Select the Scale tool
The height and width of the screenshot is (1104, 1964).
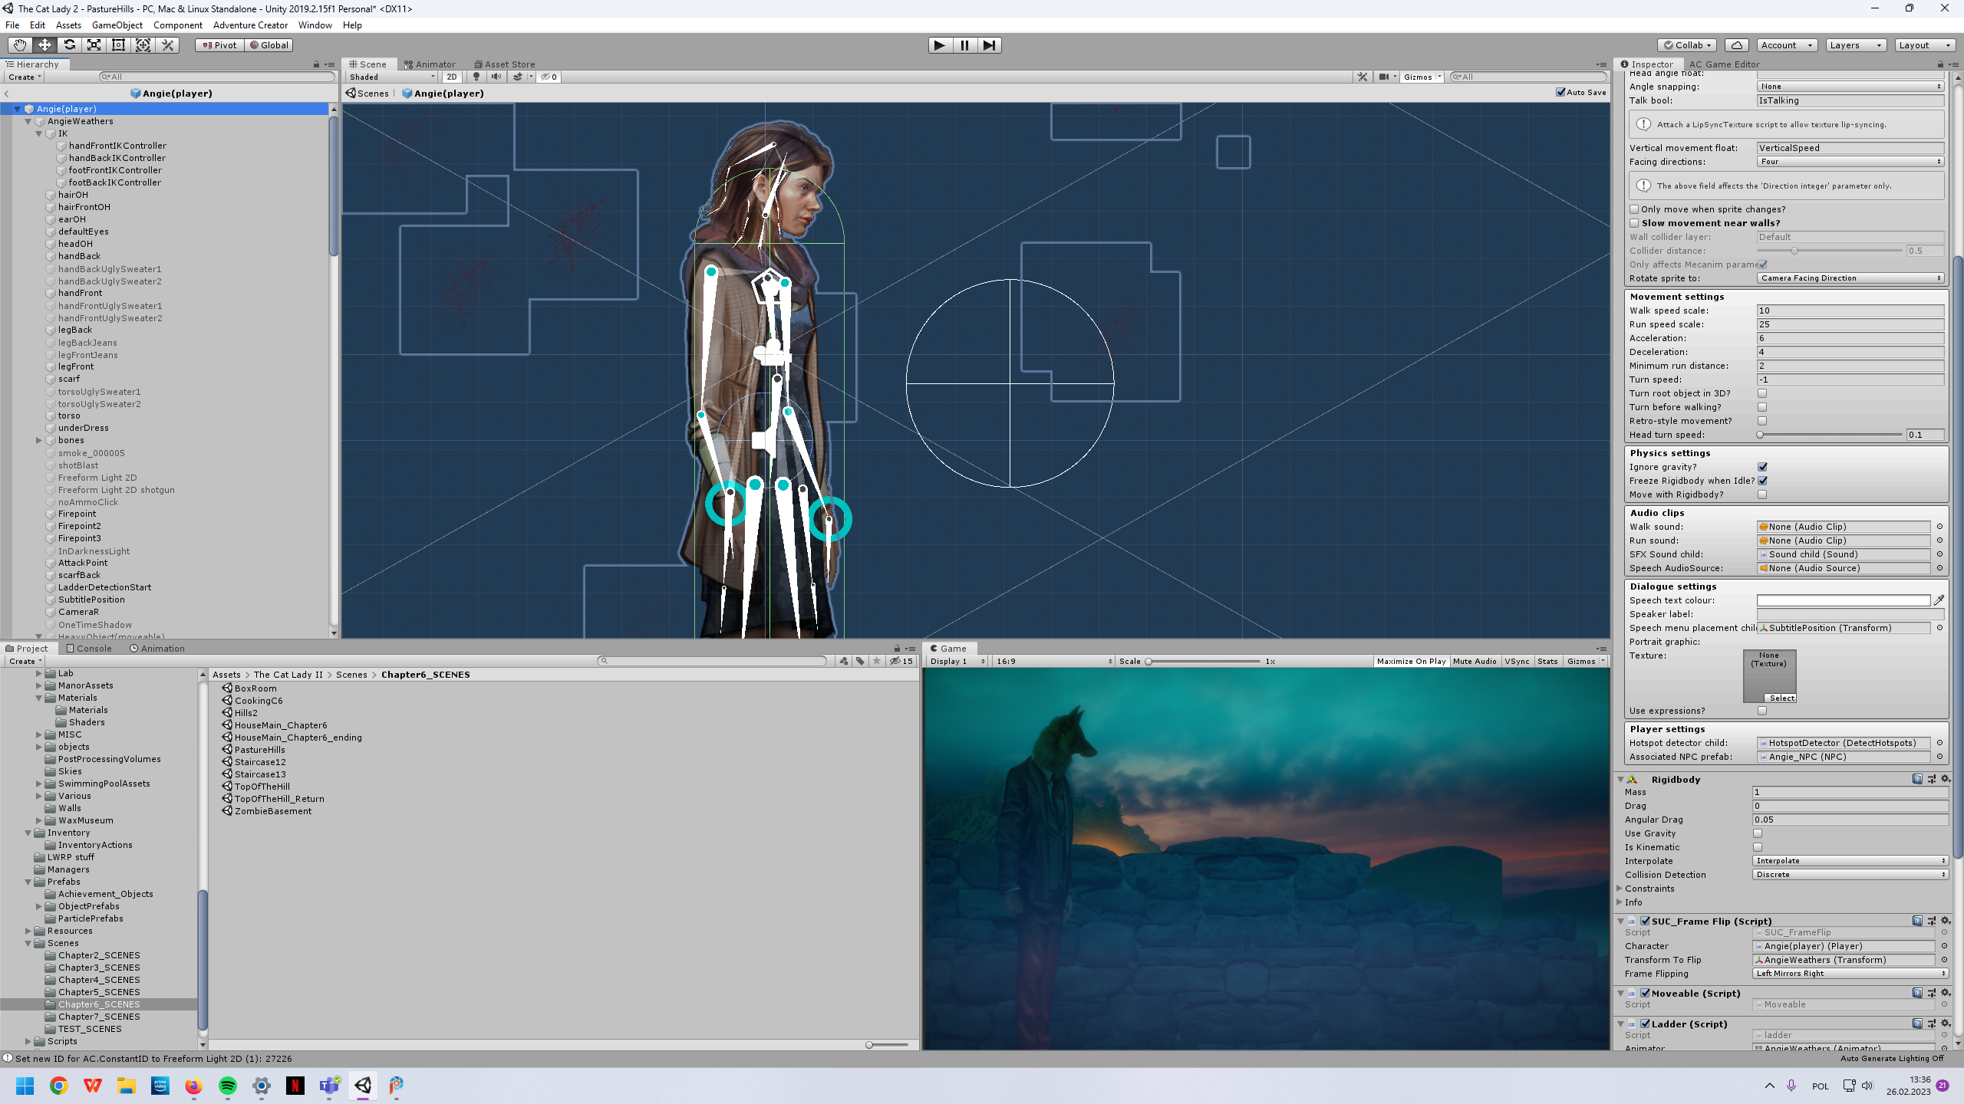(94, 45)
